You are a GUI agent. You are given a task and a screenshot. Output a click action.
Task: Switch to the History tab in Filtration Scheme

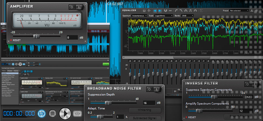pyautogui.click(x=16, y=71)
